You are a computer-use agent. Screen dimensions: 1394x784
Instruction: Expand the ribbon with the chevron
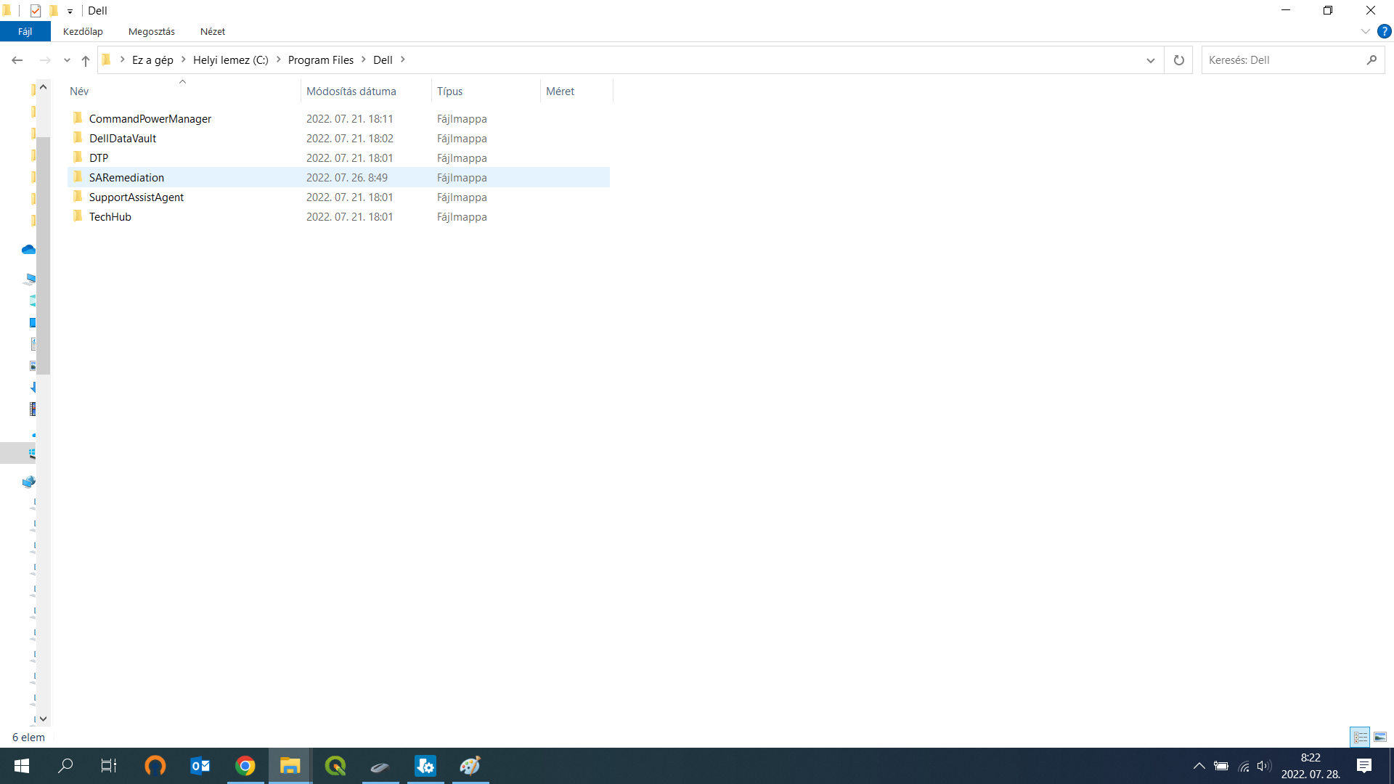pos(1366,31)
